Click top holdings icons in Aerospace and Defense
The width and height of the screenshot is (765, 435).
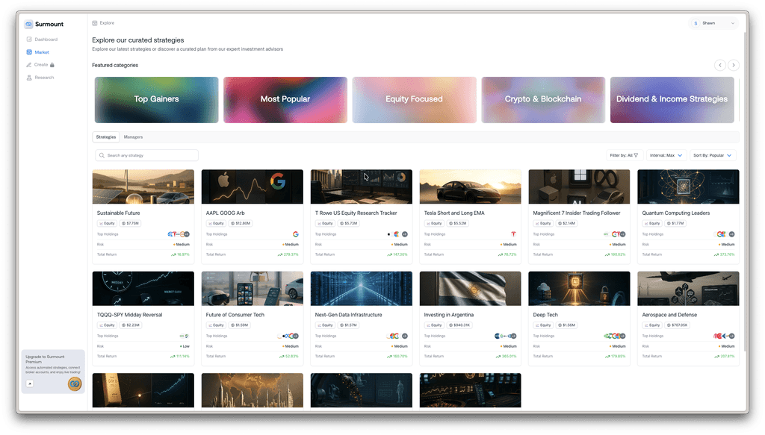click(x=724, y=336)
